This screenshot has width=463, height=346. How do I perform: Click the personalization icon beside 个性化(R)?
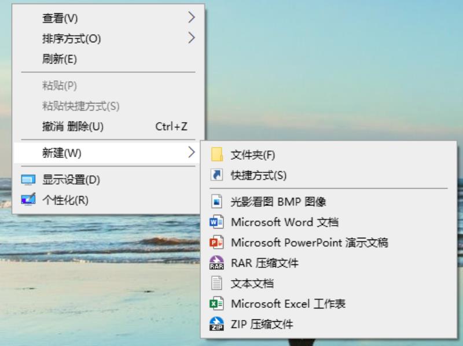tap(28, 200)
